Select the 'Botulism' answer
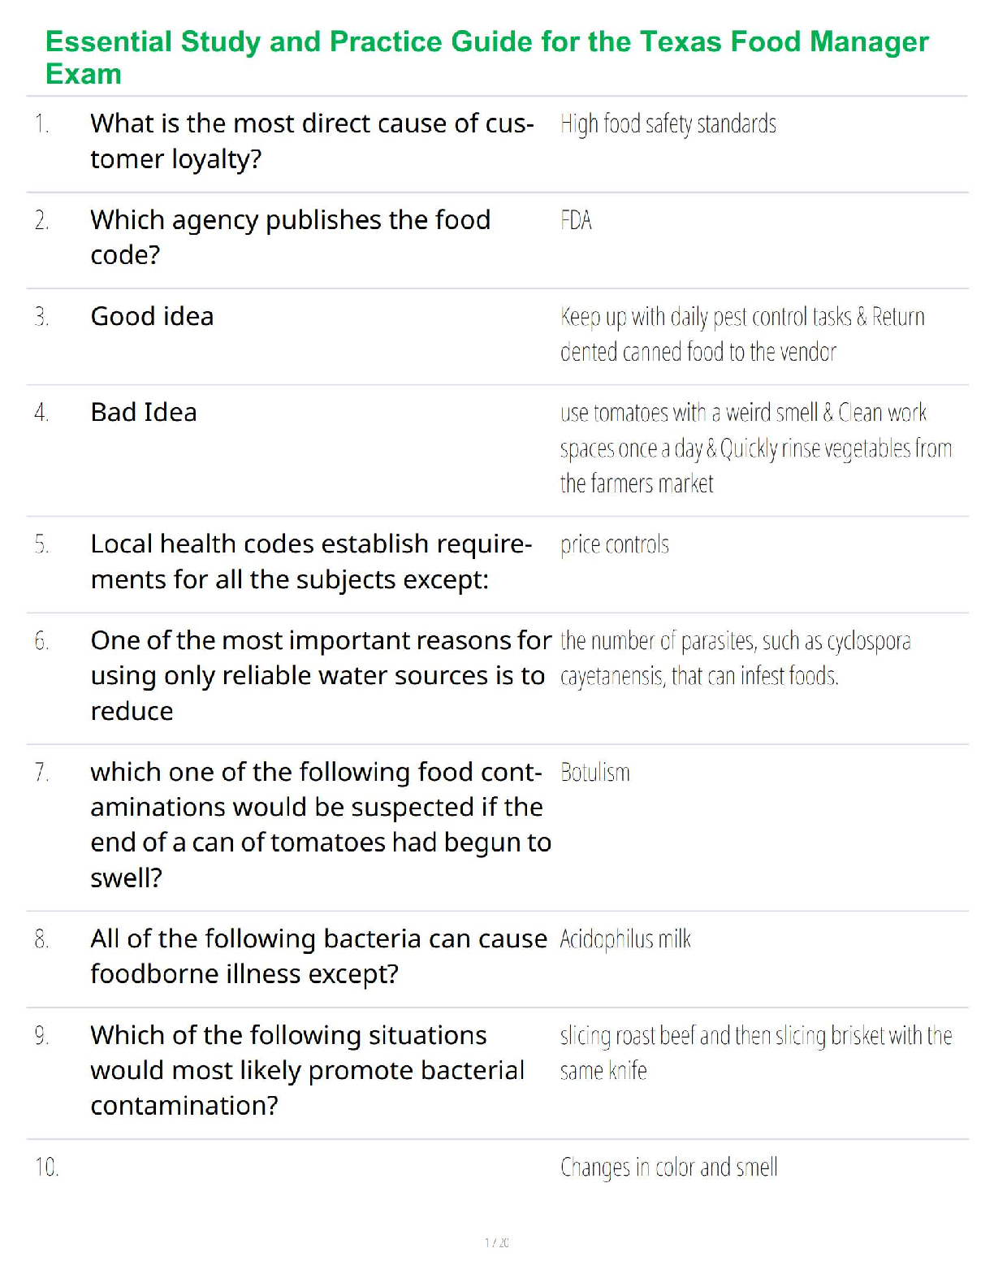The image size is (994, 1287). (x=594, y=772)
